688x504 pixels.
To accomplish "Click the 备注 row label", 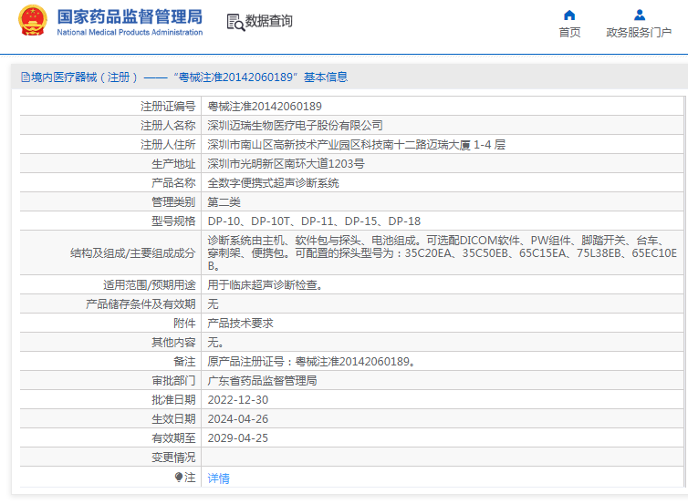I will click(184, 362).
